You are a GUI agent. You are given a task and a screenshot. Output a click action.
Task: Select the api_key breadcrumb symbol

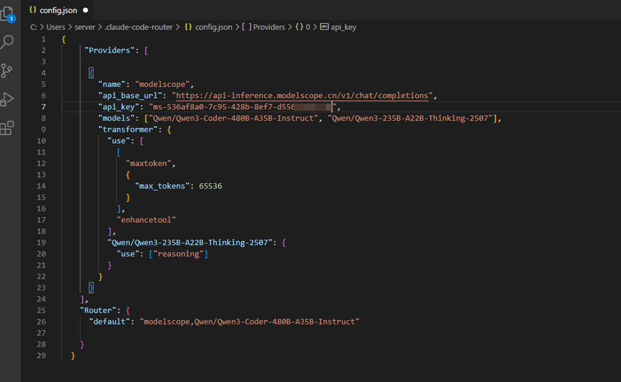(x=338, y=27)
